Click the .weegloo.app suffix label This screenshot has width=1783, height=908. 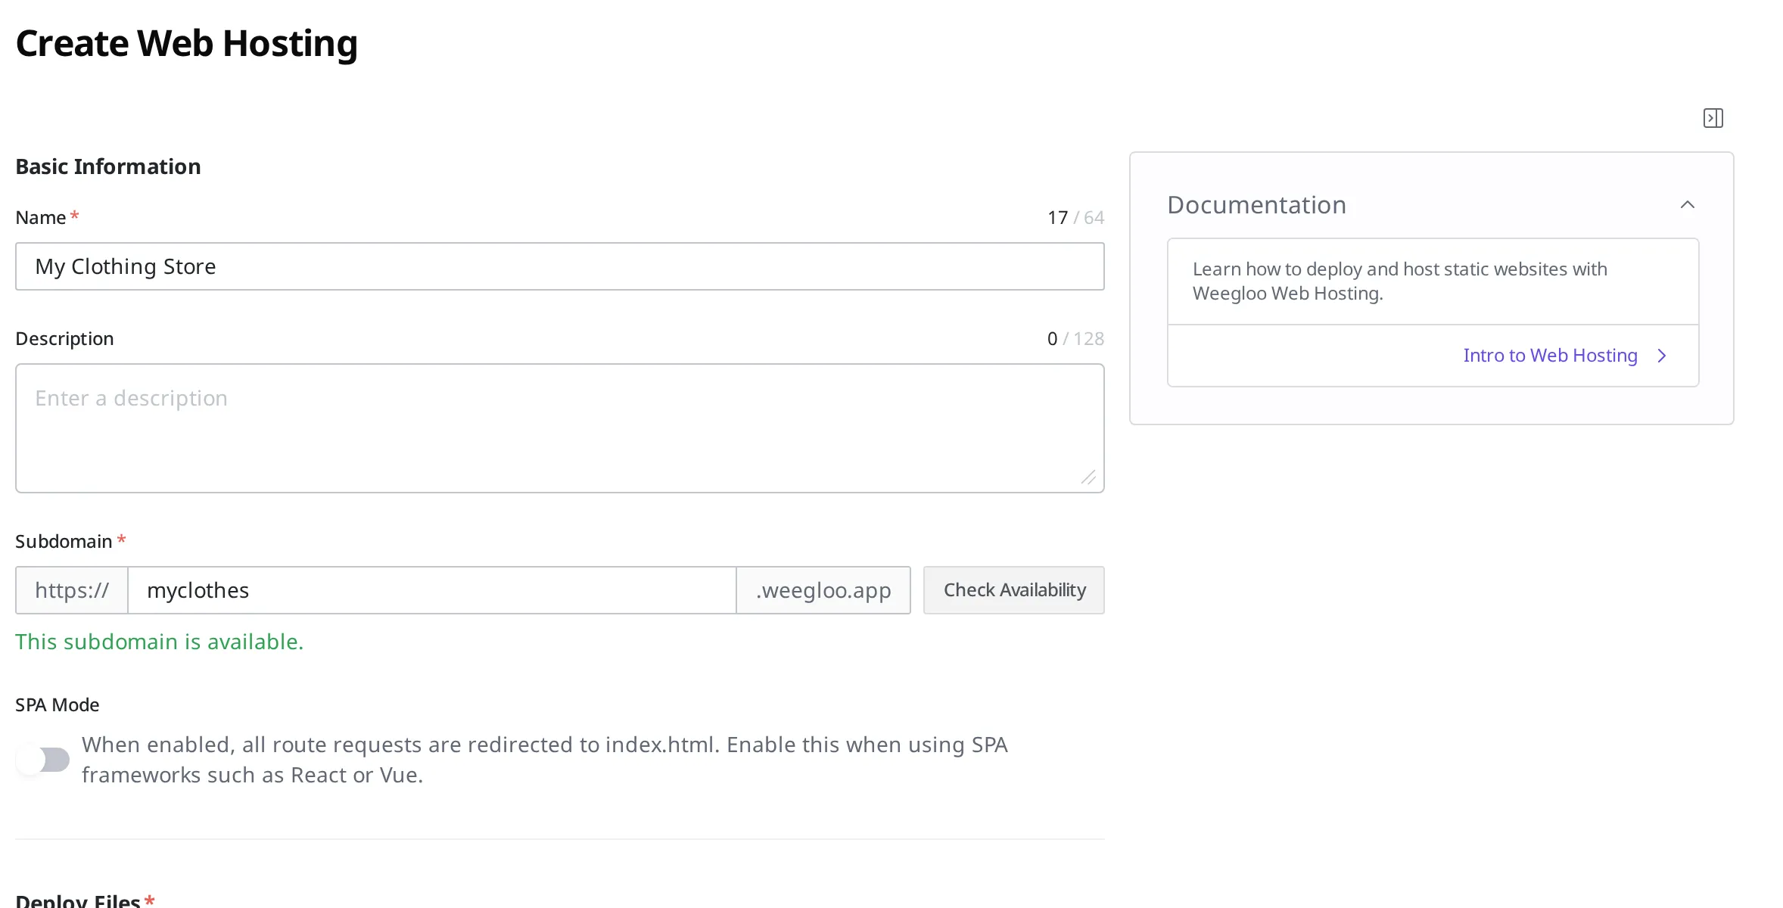[x=823, y=590]
